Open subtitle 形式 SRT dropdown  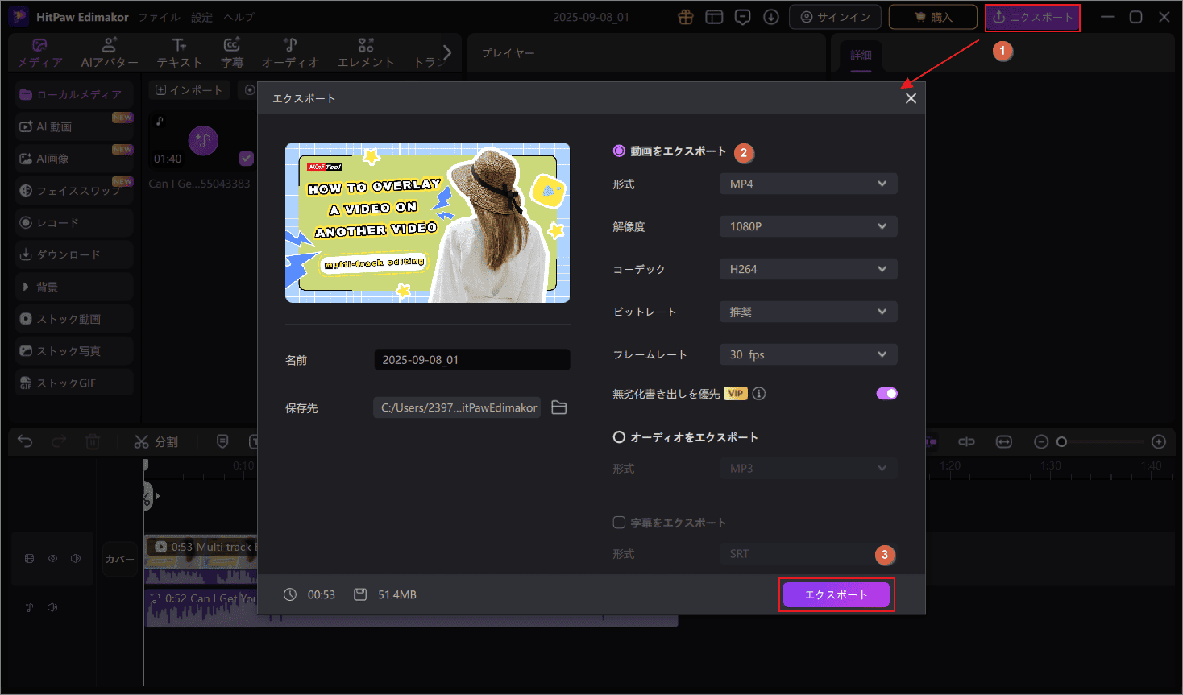tap(808, 554)
